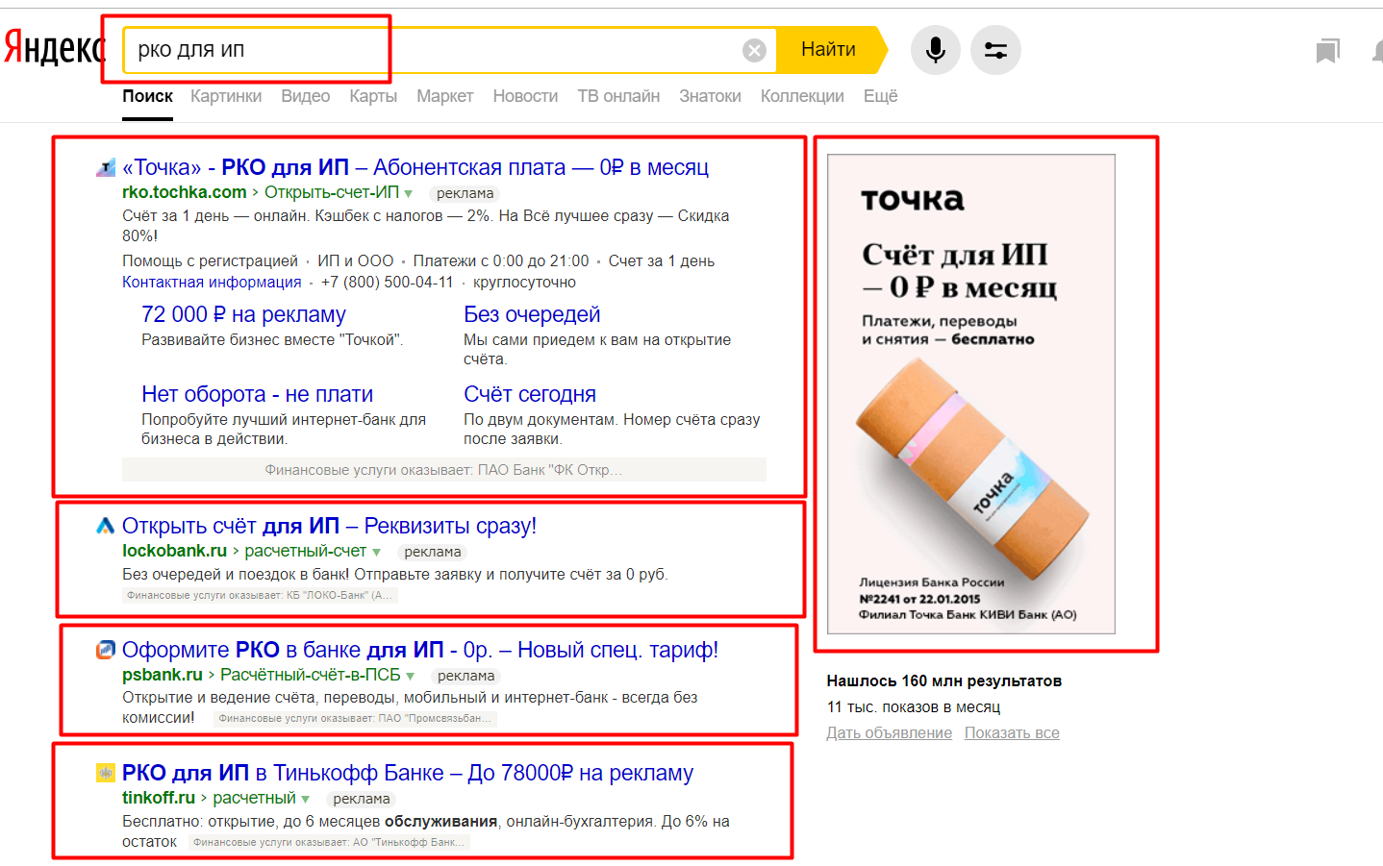The height and width of the screenshot is (866, 1383).
Task: Click the реклама label of the Точка ad
Action: [x=465, y=193]
